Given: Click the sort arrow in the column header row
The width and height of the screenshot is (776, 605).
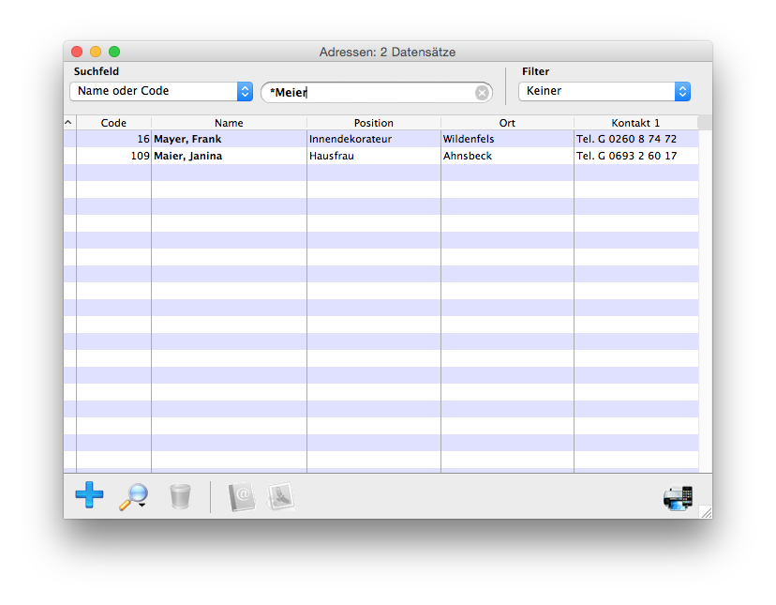Looking at the screenshot, I should tap(67, 122).
